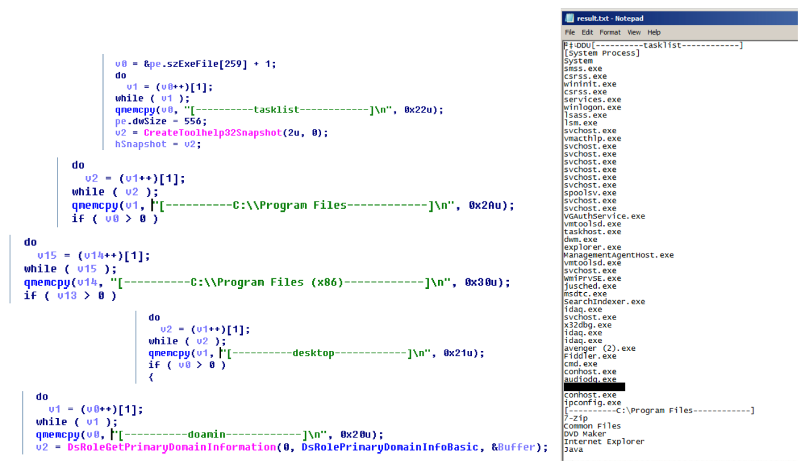Click the CreateToolhelp32Snapshot function call
This screenshot has height=464, width=801.
click(212, 132)
